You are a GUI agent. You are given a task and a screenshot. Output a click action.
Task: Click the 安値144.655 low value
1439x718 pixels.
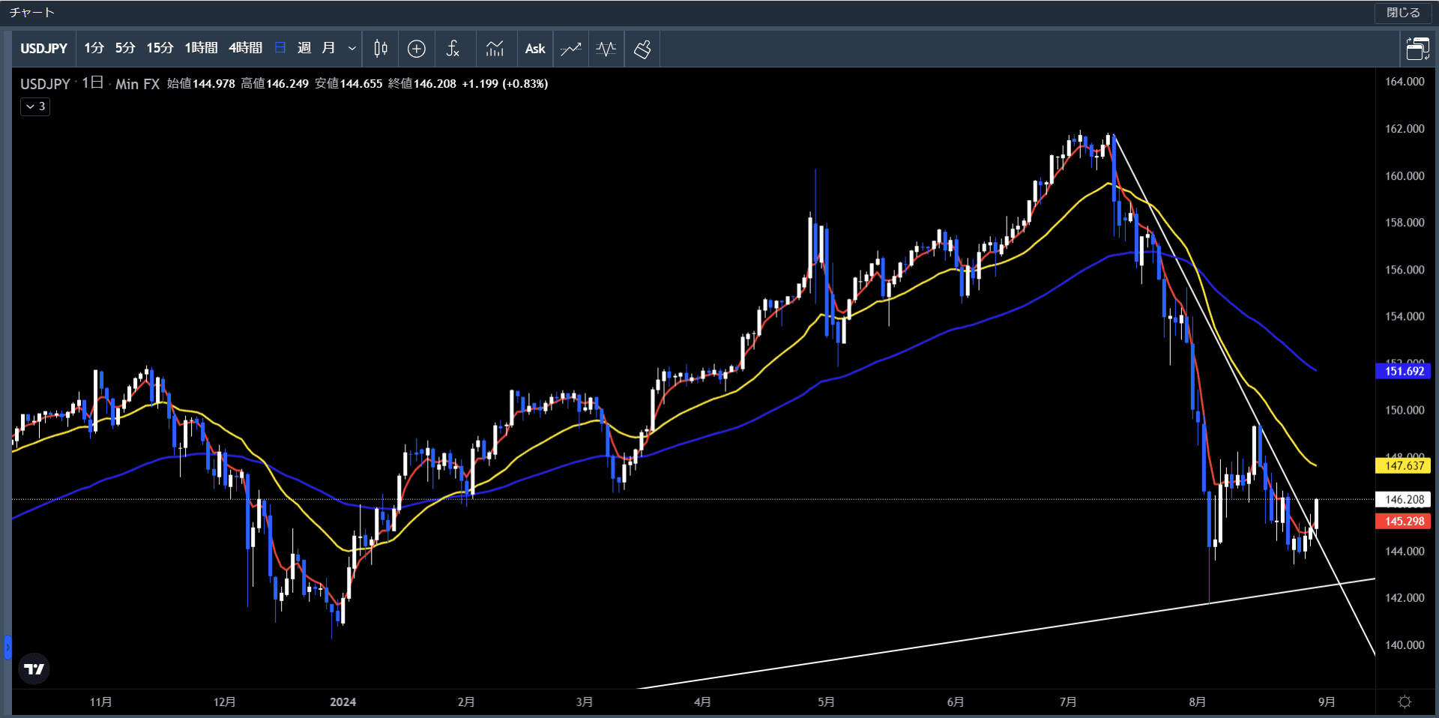click(349, 84)
